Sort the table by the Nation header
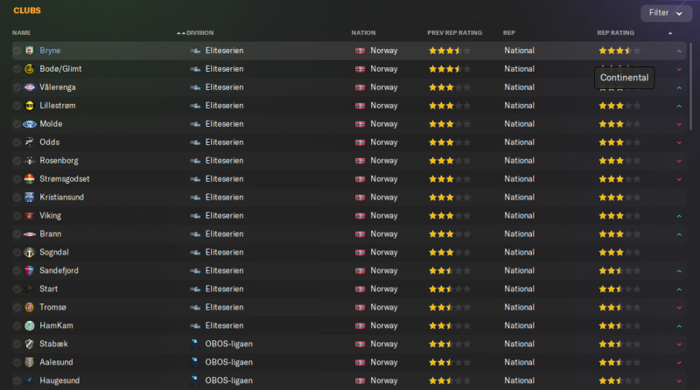The height and width of the screenshot is (390, 700). 363,33
